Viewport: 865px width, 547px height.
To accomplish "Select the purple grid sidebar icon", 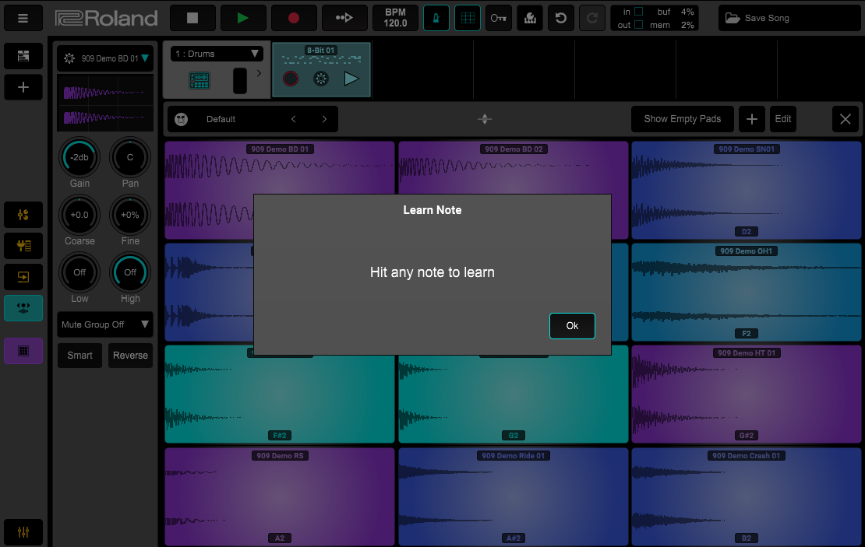I will pos(23,351).
